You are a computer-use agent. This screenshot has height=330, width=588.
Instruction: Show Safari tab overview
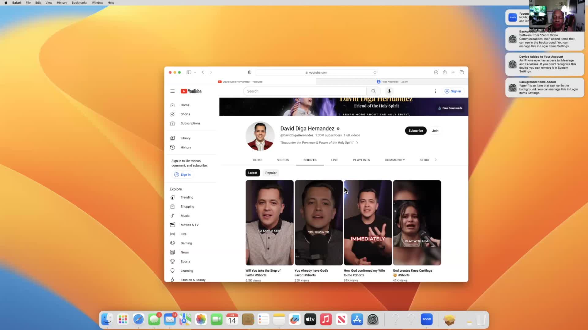pyautogui.click(x=462, y=72)
